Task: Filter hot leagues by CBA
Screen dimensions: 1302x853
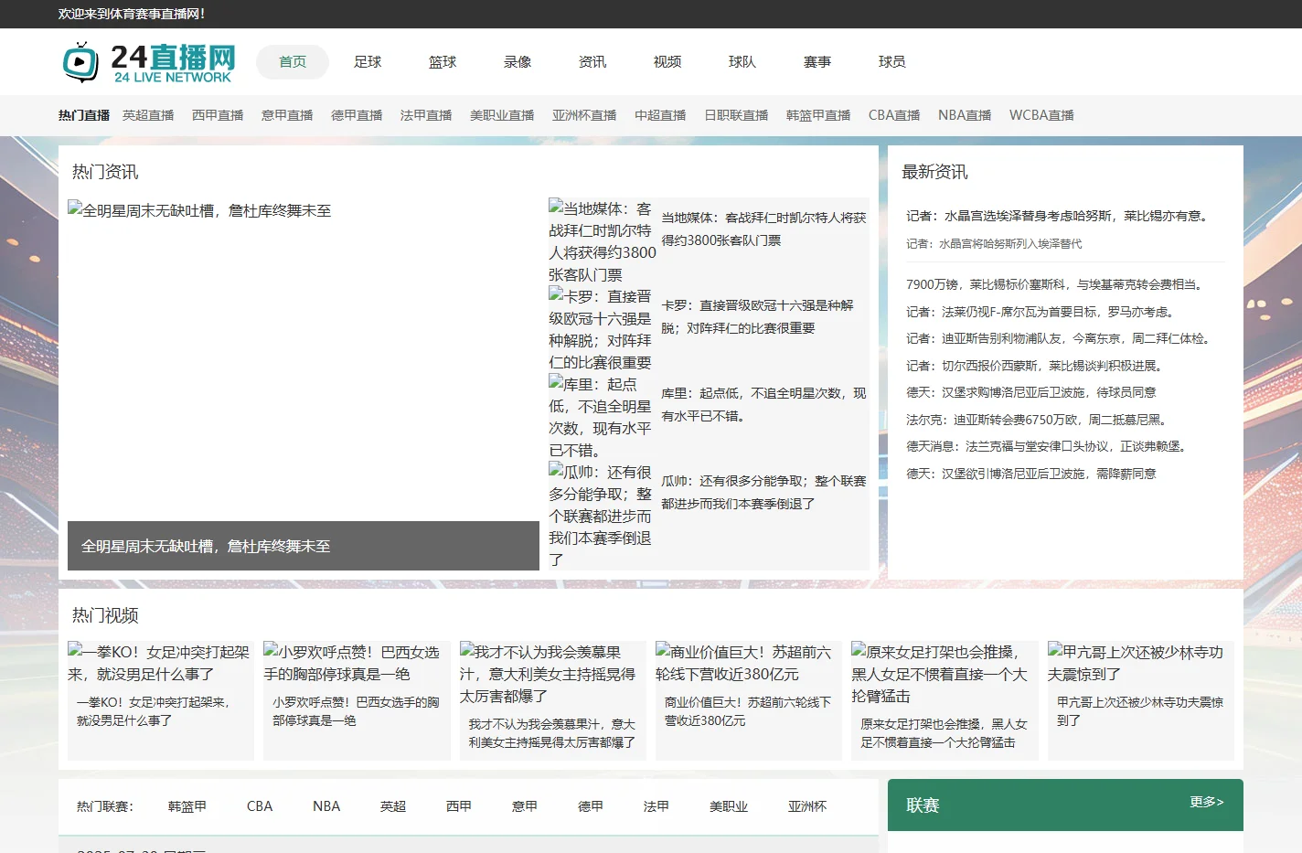Action: [260, 806]
